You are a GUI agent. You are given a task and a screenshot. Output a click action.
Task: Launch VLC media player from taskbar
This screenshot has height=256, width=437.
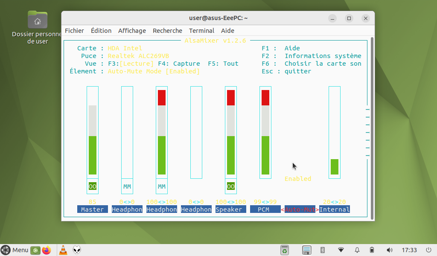(63, 250)
